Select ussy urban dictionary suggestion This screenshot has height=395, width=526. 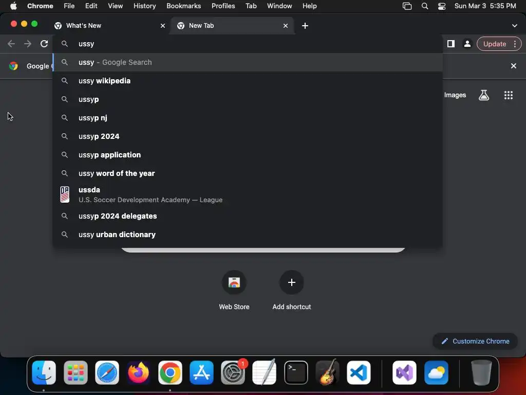pyautogui.click(x=248, y=235)
